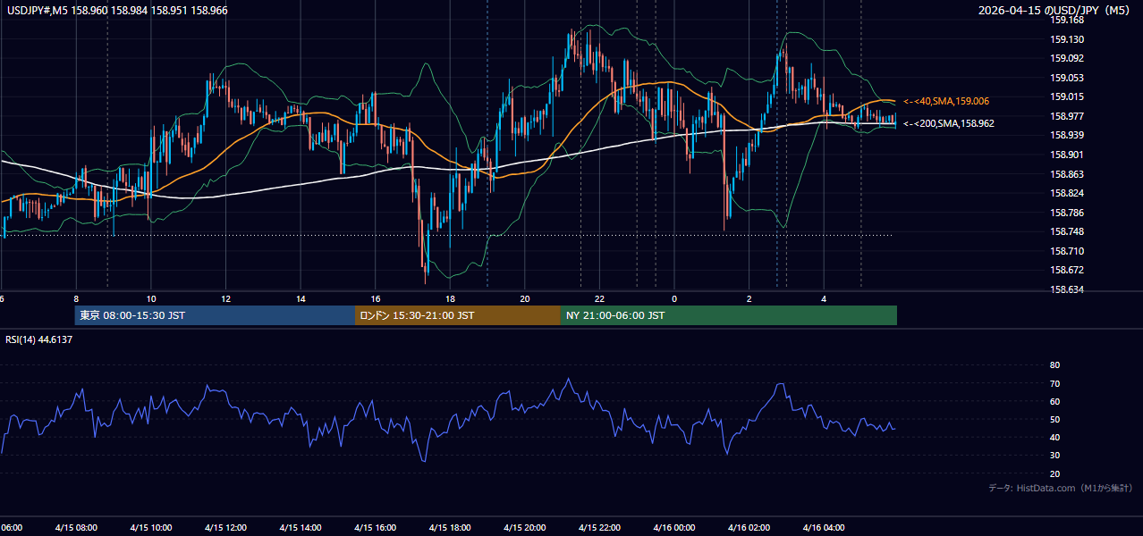Image resolution: width=1143 pixels, height=536 pixels.
Task: Click hour marker 10 under price chart
Action: [x=151, y=299]
